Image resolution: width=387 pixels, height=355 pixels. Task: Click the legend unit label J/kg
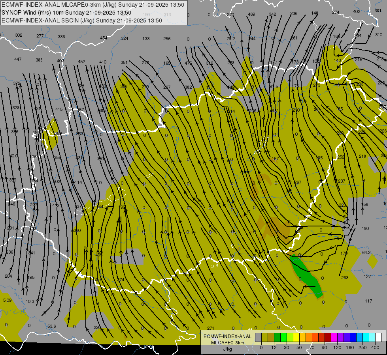tap(227, 349)
